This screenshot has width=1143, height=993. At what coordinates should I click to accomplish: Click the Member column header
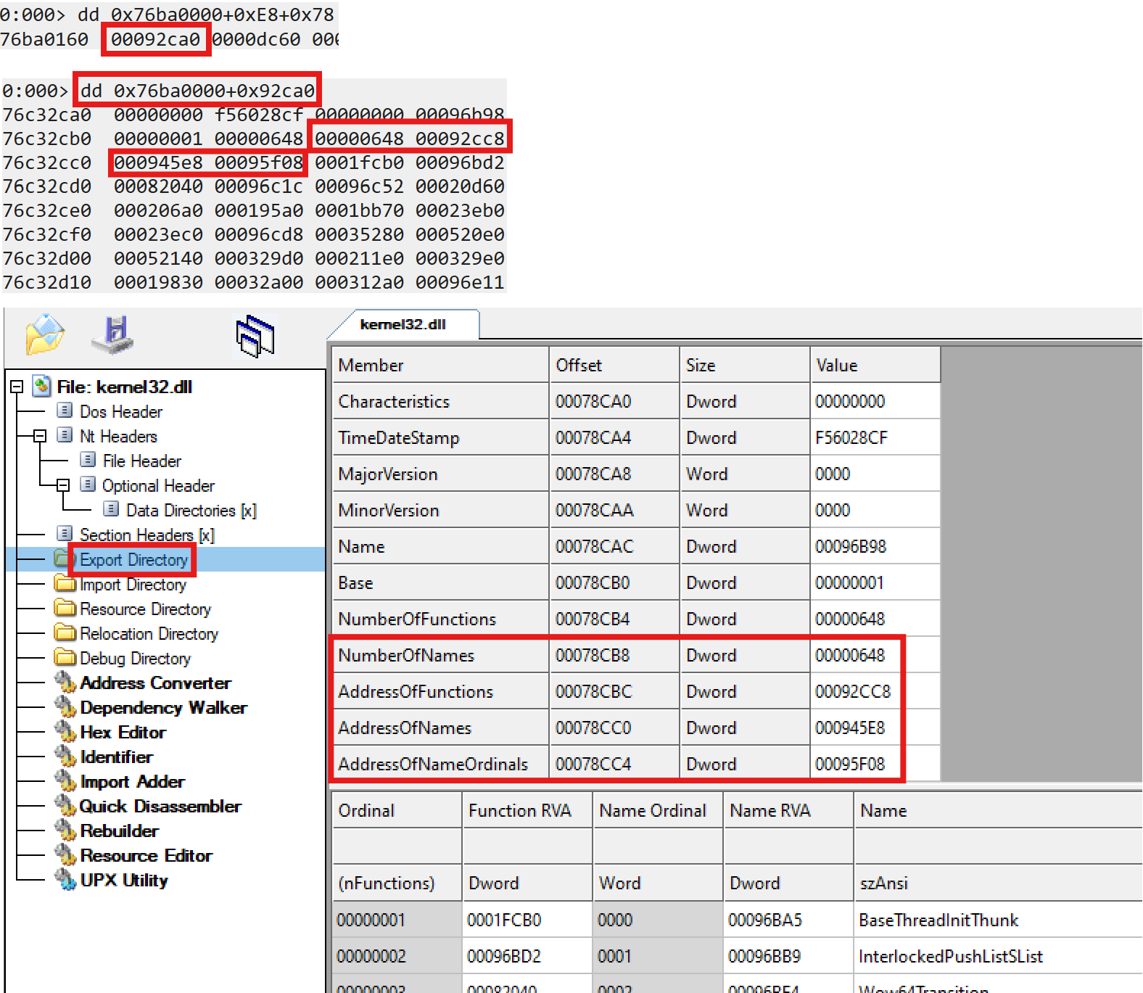tap(440, 365)
